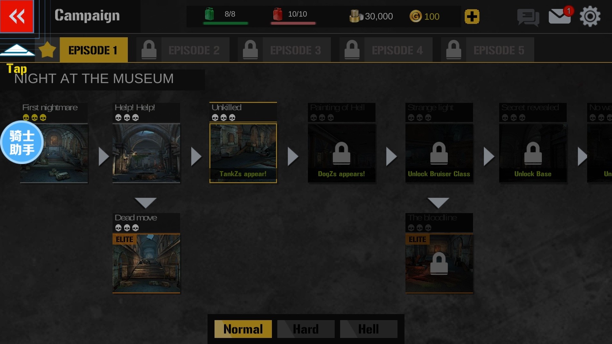
Task: Open the Dead move elite mission
Action: coord(146,253)
